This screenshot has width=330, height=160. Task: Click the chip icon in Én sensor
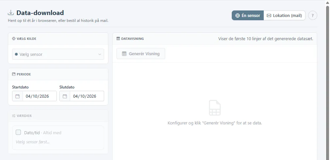coord(237,16)
